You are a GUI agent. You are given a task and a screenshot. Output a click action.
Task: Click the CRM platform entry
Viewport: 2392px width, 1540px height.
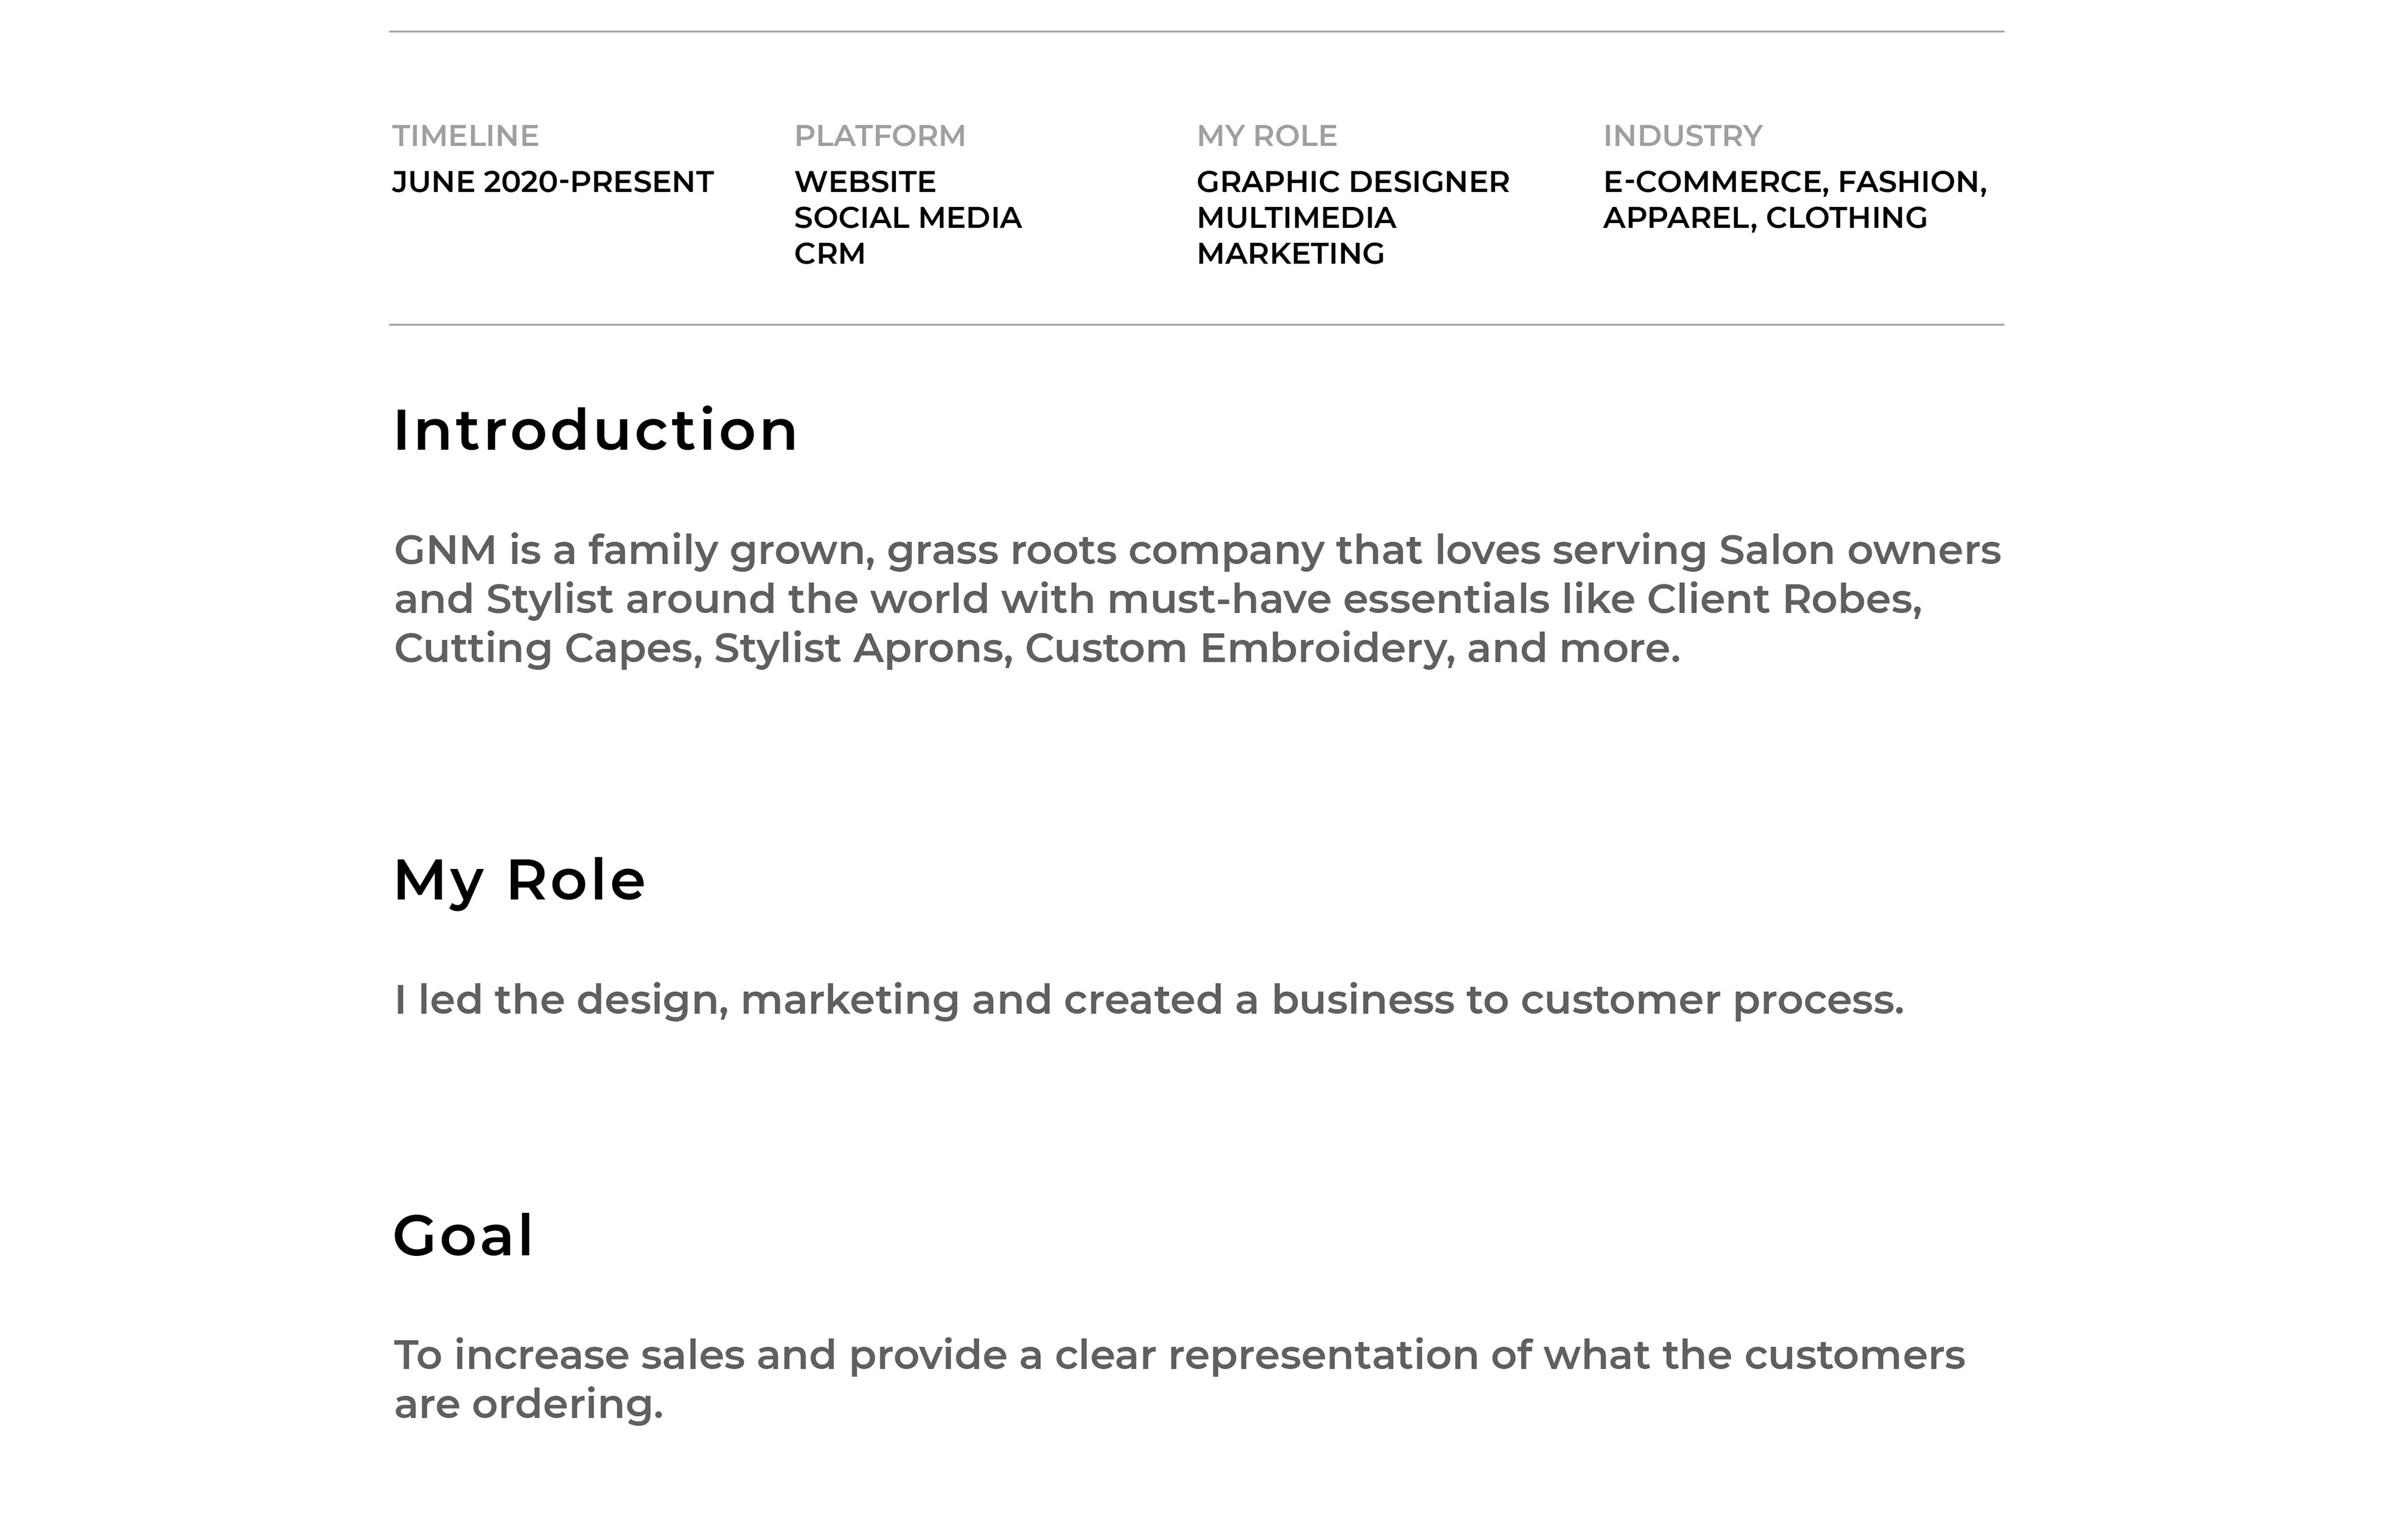click(830, 254)
